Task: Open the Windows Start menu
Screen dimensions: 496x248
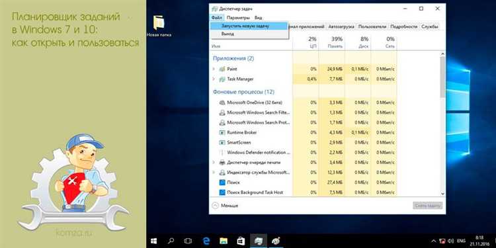Action: coord(154,241)
